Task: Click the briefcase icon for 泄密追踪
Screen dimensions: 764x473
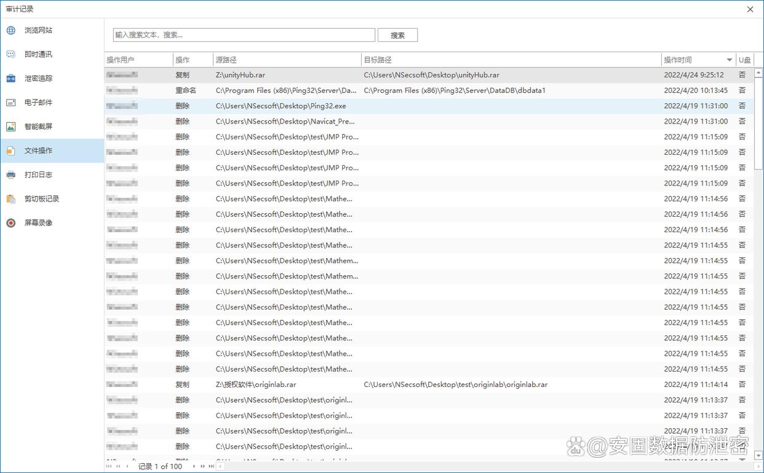Action: (11, 79)
